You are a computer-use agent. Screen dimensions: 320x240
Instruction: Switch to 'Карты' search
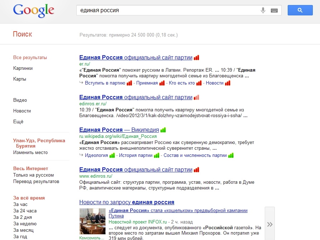[x=20, y=79]
